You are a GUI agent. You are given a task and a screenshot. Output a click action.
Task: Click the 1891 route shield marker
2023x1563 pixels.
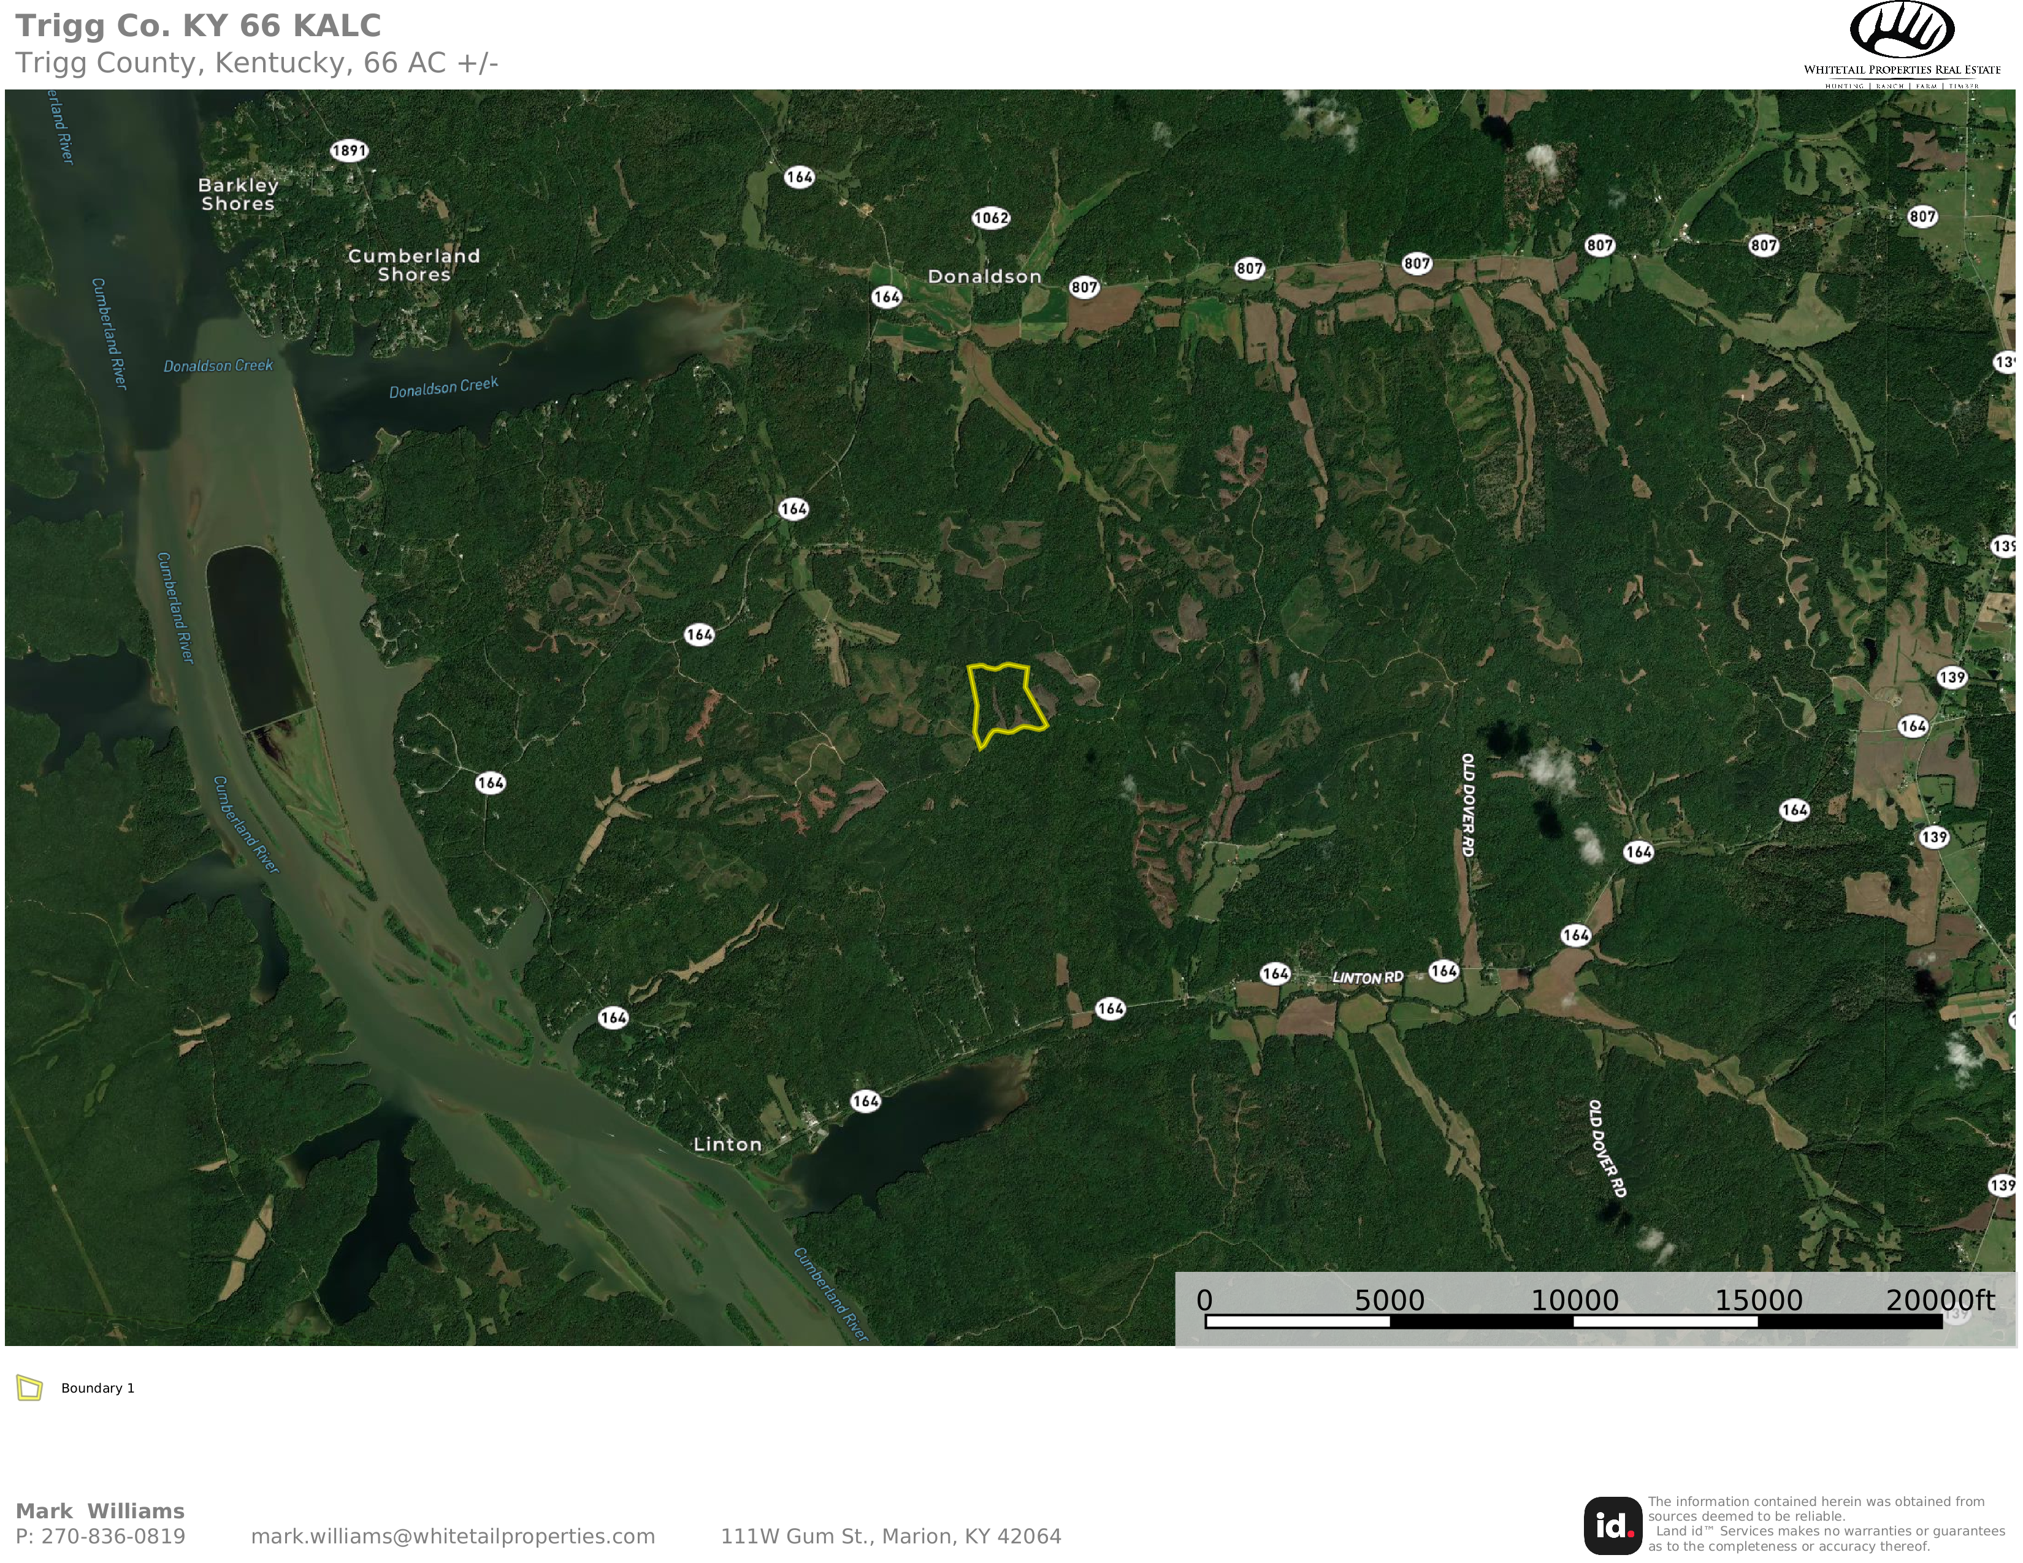(349, 151)
